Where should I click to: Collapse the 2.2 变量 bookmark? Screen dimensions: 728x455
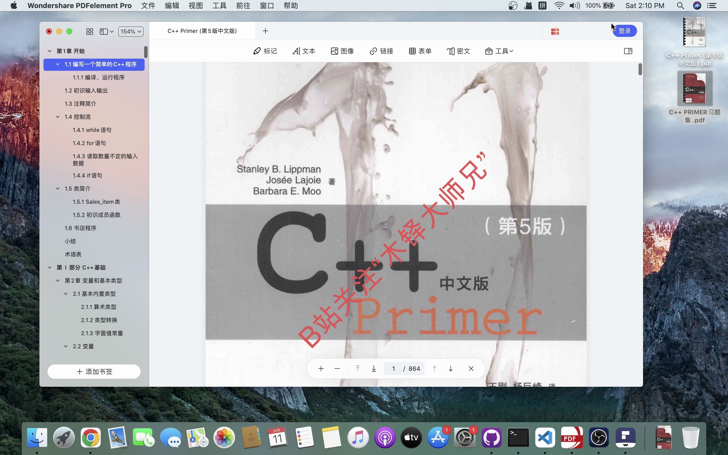tap(66, 346)
